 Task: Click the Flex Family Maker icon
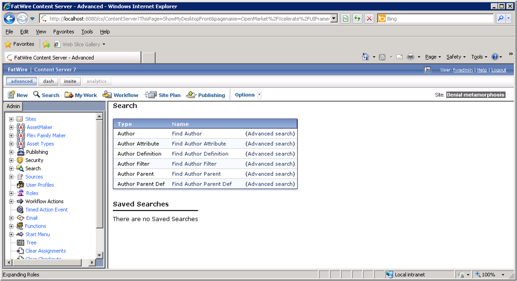click(21, 135)
